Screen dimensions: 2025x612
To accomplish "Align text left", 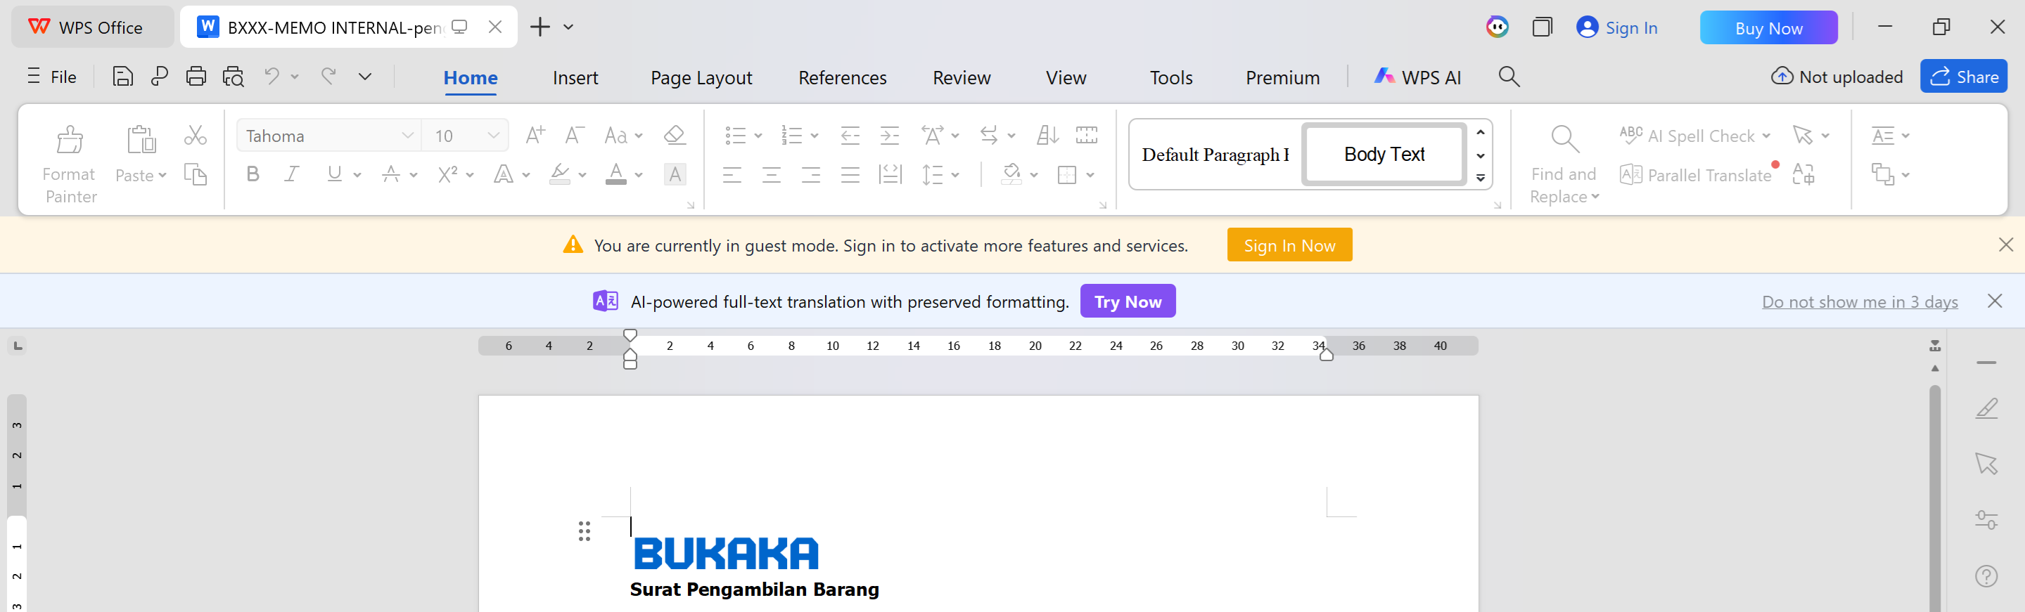I will [732, 174].
